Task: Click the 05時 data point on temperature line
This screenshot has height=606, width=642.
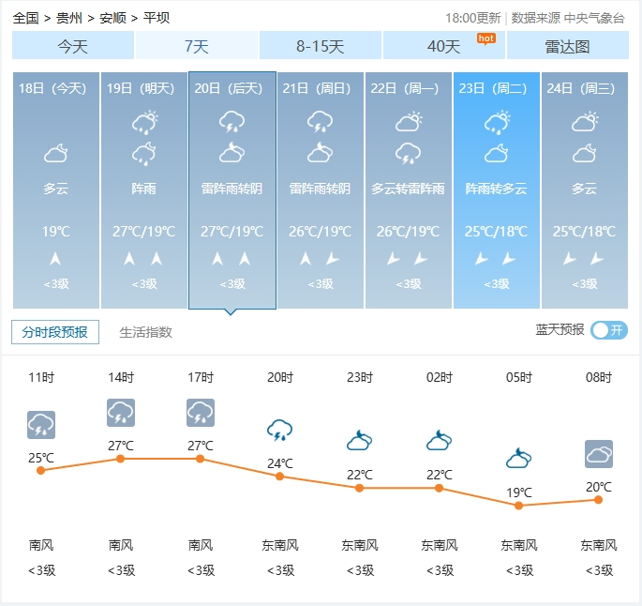Action: click(518, 506)
